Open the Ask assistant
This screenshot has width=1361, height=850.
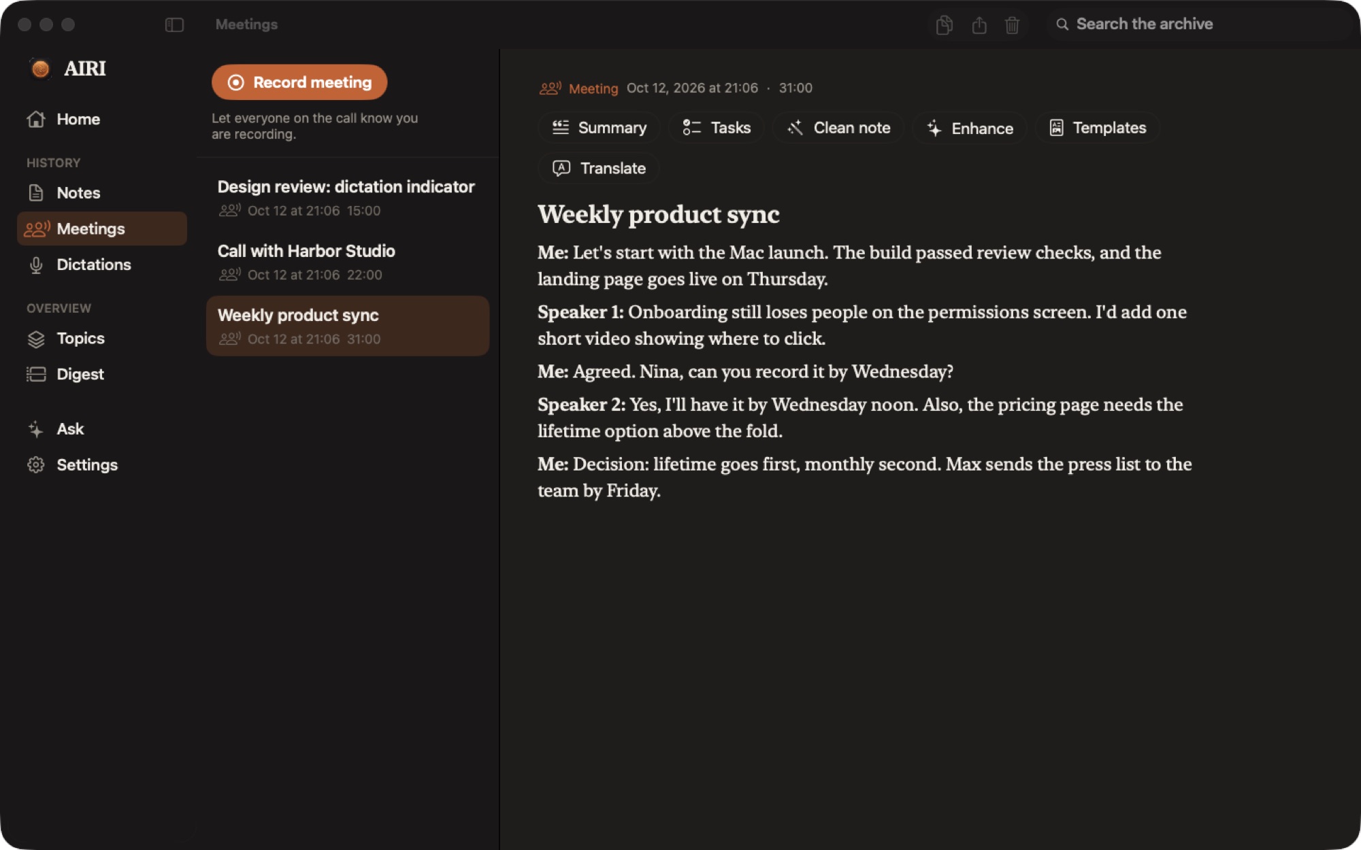click(102, 428)
